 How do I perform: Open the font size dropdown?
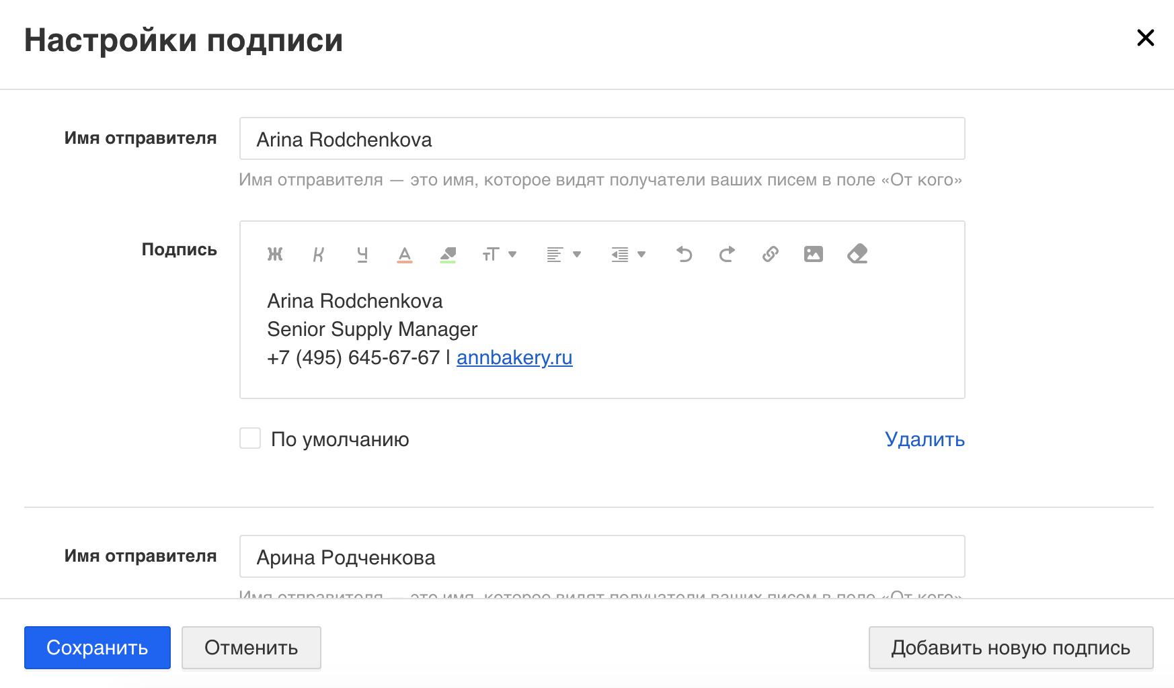tap(499, 254)
